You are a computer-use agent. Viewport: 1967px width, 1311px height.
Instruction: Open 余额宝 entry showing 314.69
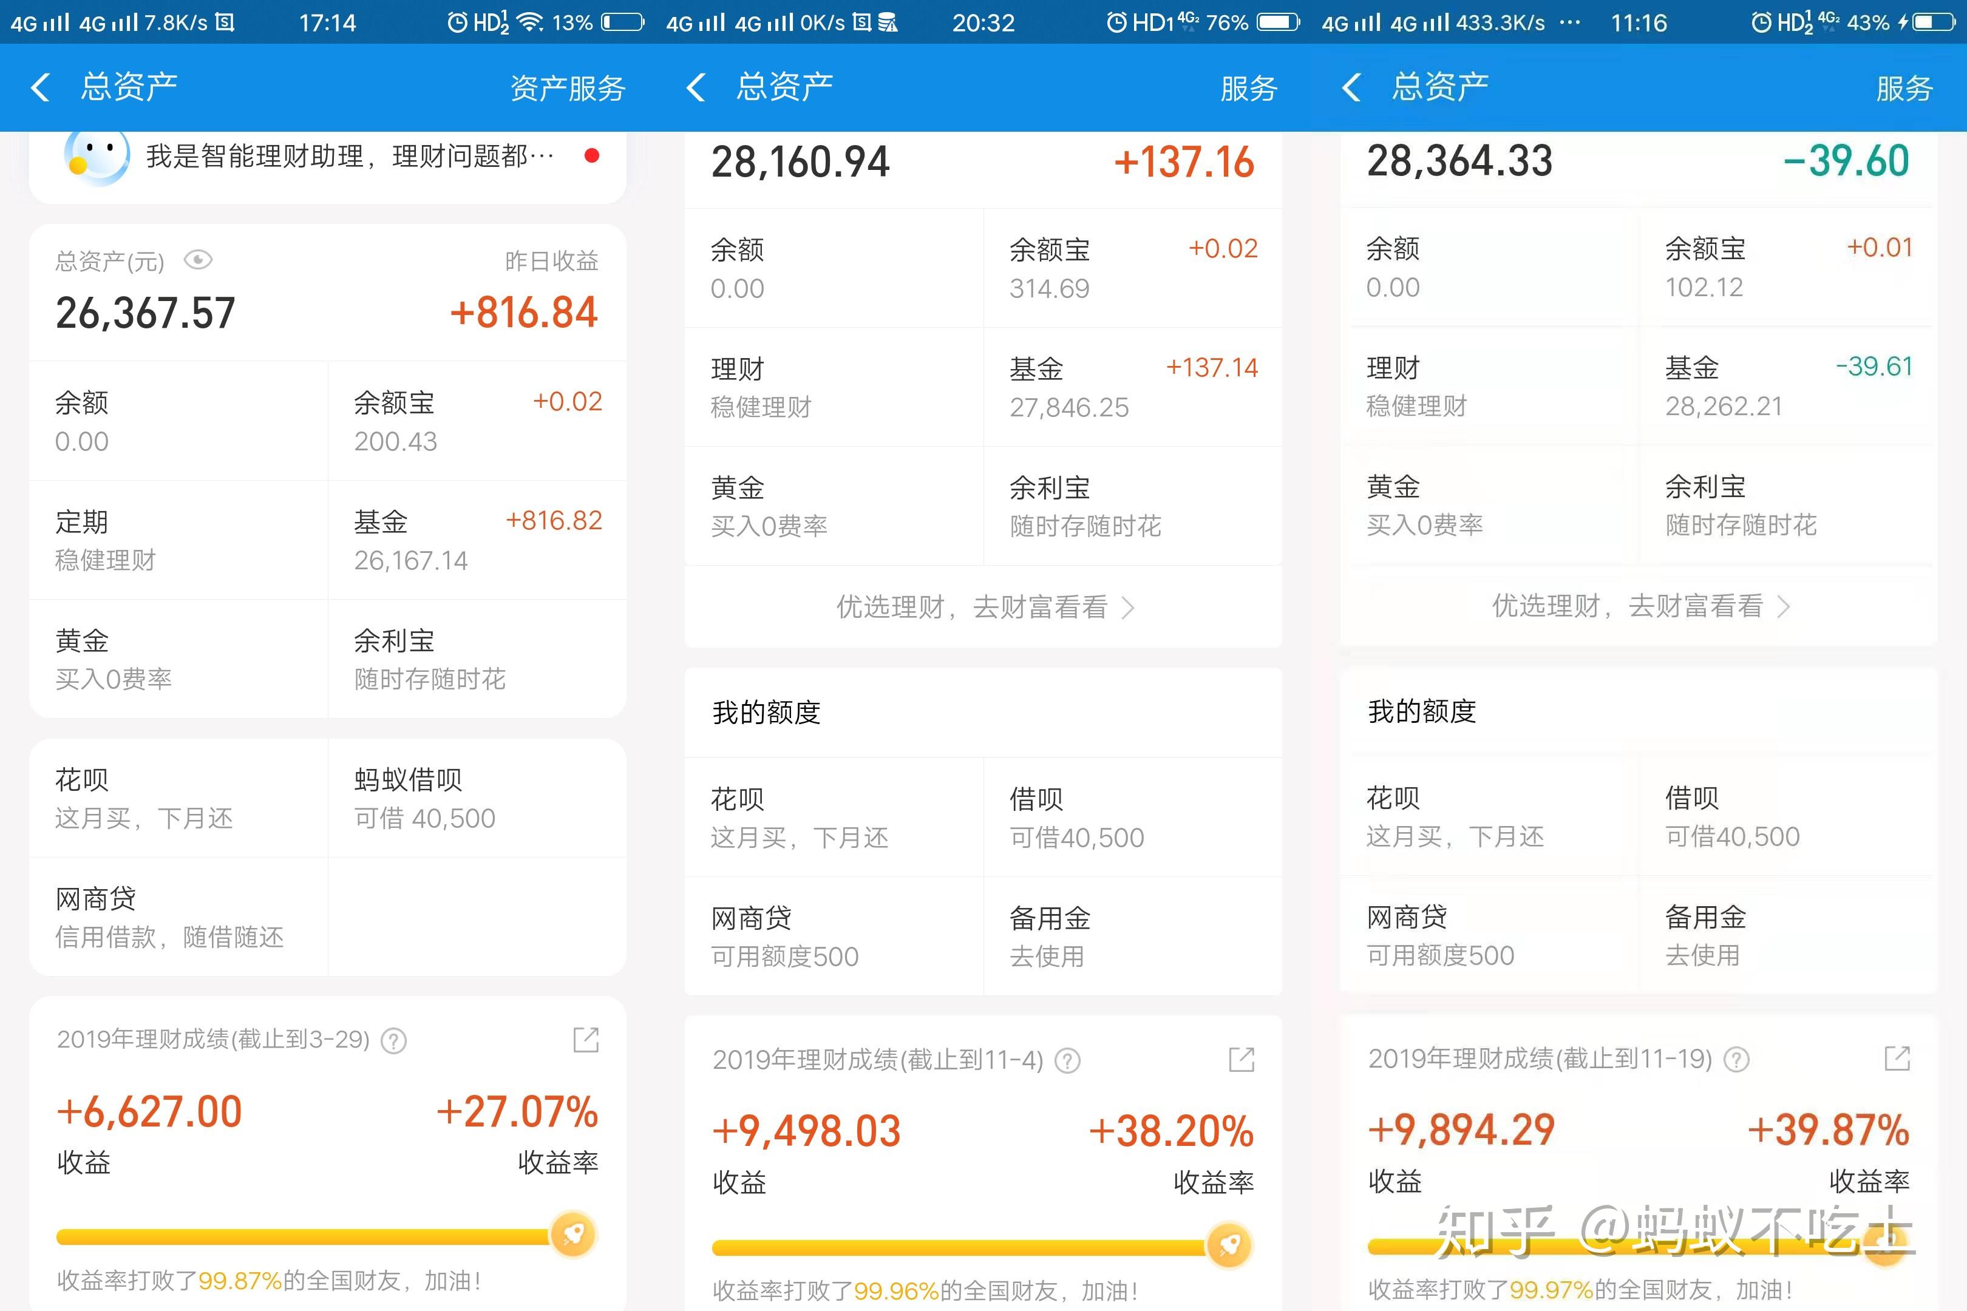pyautogui.click(x=1133, y=268)
